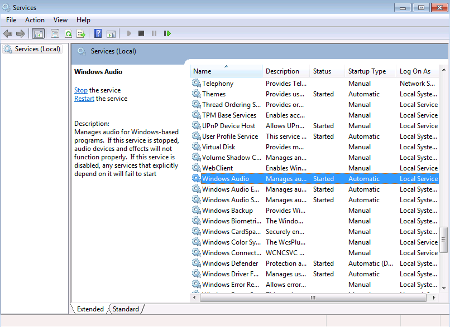Toggle the Show/Hide Action Pane toolbar icon
Screen dimensions: 450x327
tap(111, 34)
